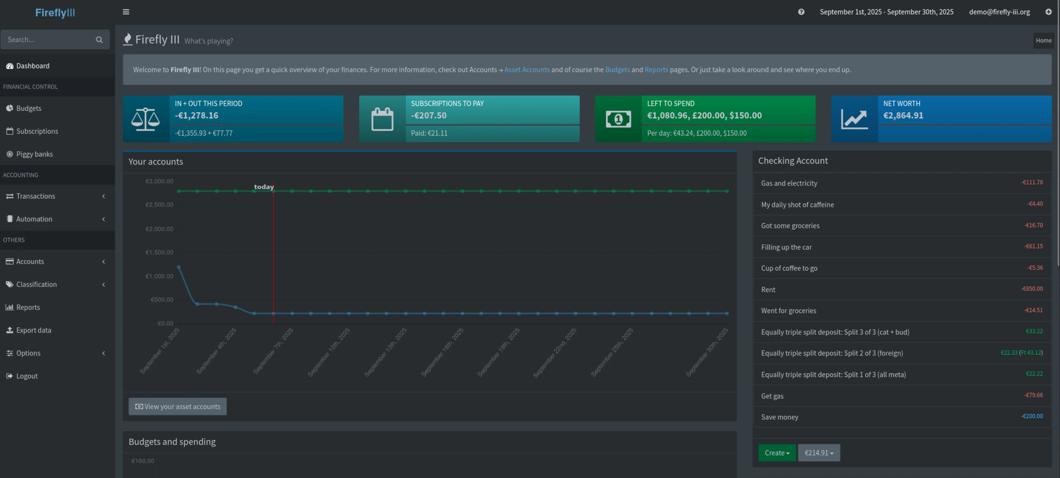Click the Options sliders icon
The height and width of the screenshot is (478, 1060).
point(10,353)
